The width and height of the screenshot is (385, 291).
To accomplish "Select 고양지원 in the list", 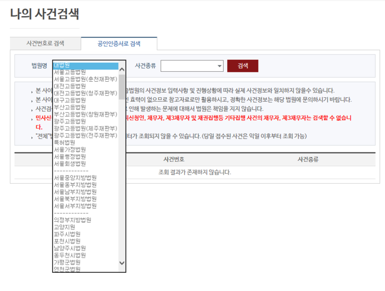I will coord(86,227).
